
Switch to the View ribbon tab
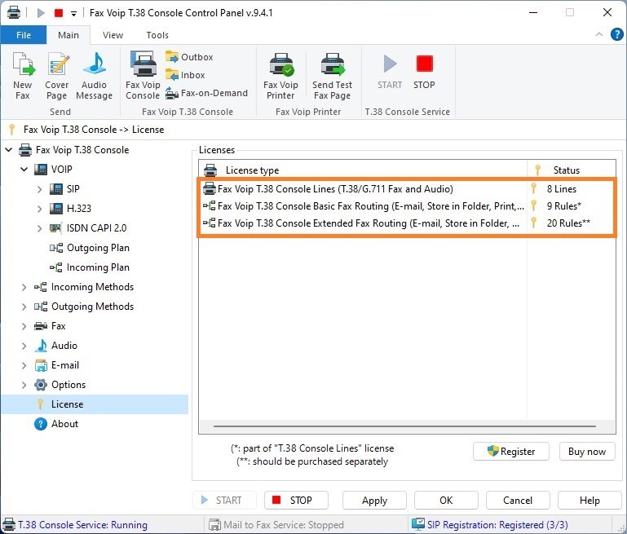pos(113,35)
